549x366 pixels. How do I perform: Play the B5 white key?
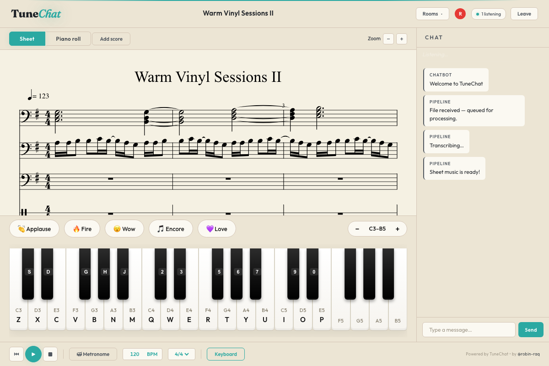(398, 316)
